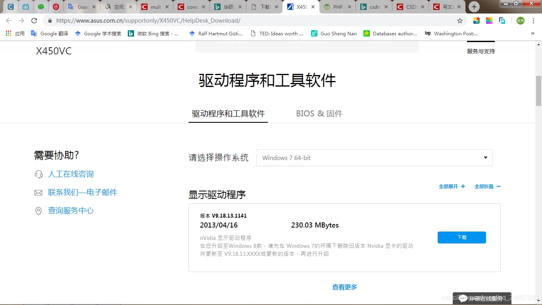The width and height of the screenshot is (542, 305).
Task: Open Google 学术搜索 bookmark
Action: click(98, 34)
